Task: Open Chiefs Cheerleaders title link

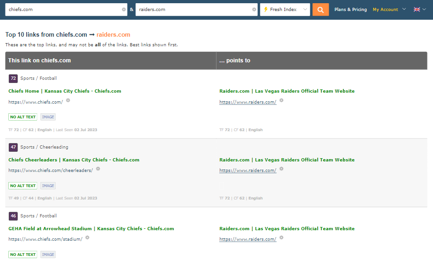Action: pyautogui.click(x=74, y=160)
